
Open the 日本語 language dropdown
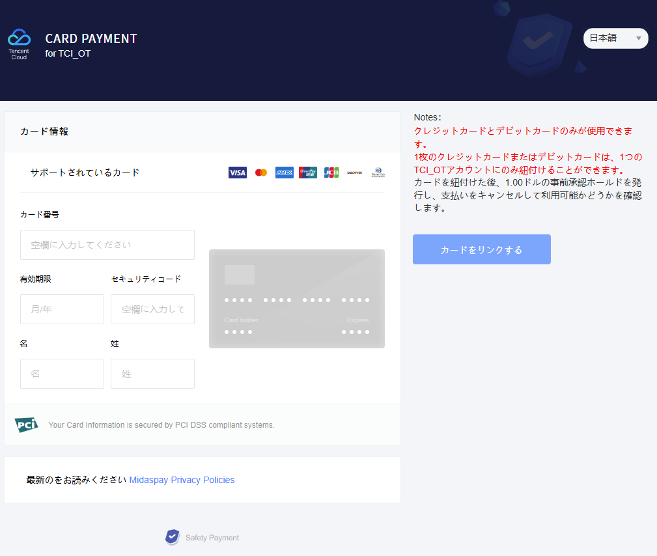[615, 38]
